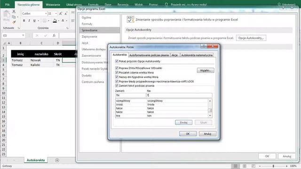The width and height of the screenshot is (301, 169).
Task: Click the Dodaj button
Action: pos(184,123)
